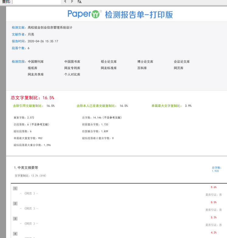This screenshot has height=238, width=227.
Task: Select 总字数 14,146 line
Action: (x=102, y=118)
